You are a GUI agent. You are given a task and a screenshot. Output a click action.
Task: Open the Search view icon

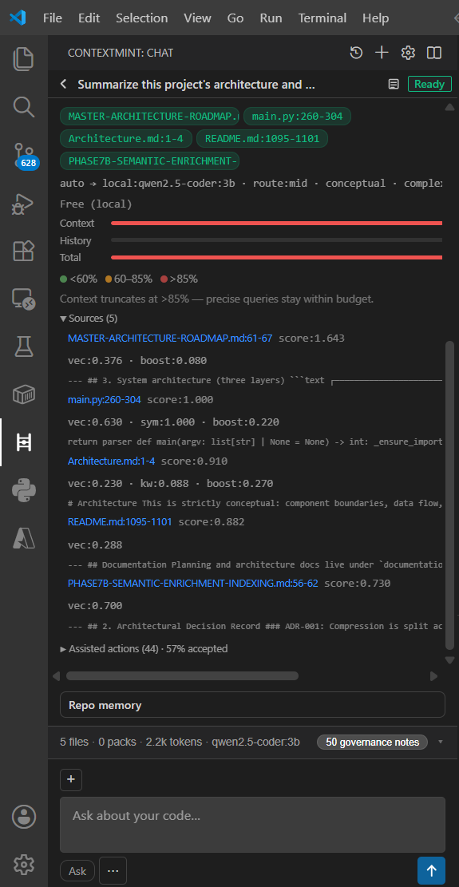tap(24, 106)
